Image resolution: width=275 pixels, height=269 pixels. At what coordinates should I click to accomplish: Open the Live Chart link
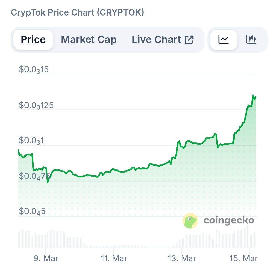pos(156,40)
